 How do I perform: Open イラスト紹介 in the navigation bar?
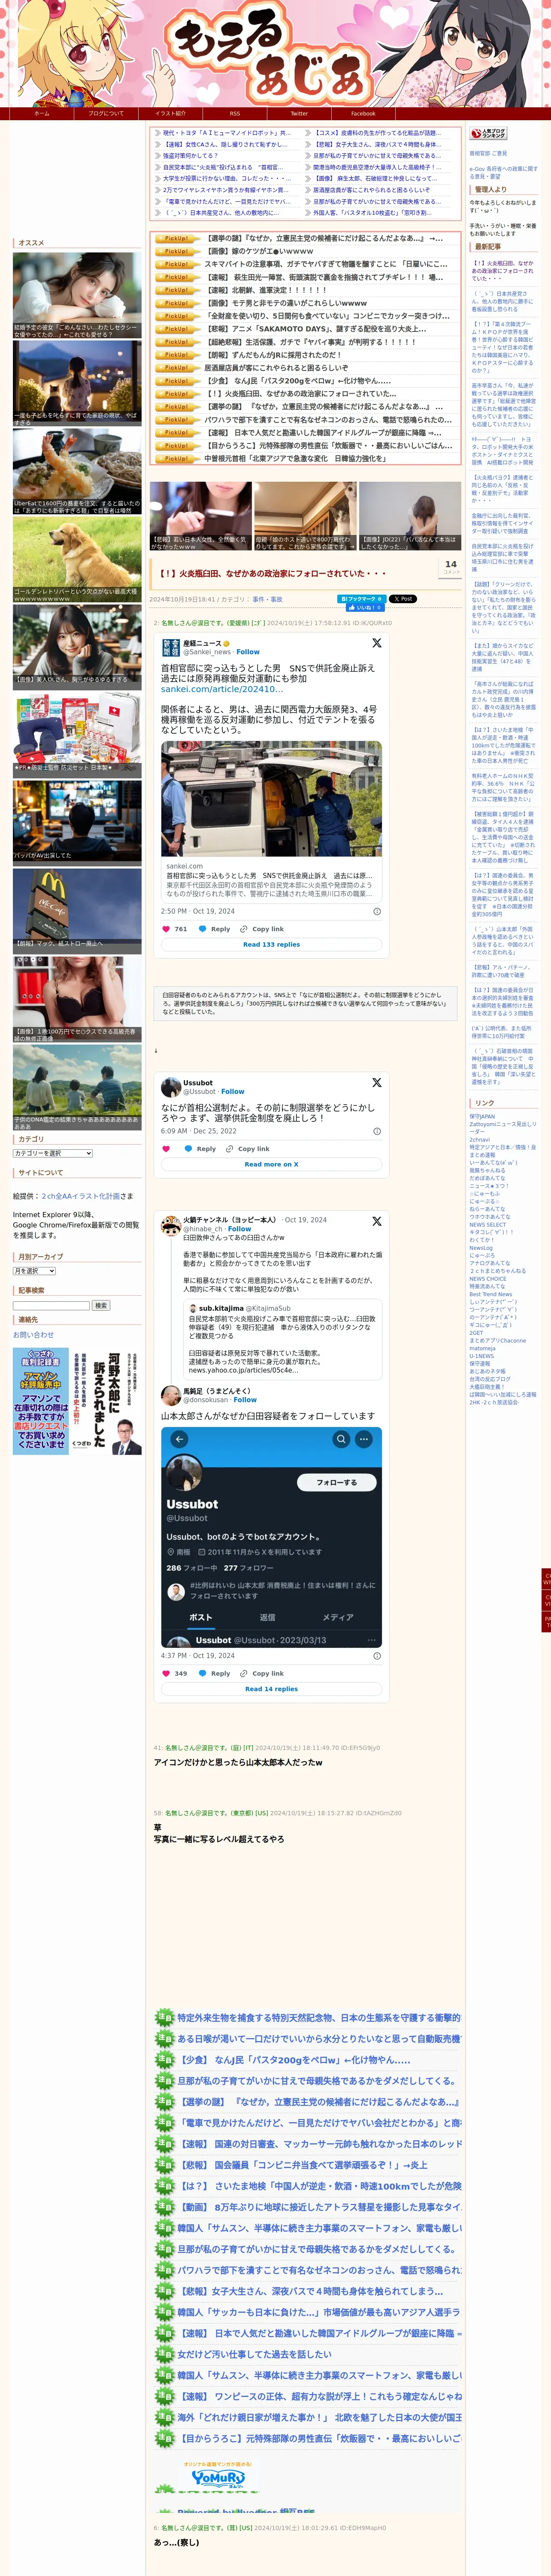tap(170, 114)
